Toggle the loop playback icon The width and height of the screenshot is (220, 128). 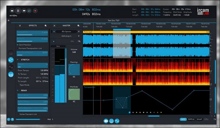(x=29, y=11)
